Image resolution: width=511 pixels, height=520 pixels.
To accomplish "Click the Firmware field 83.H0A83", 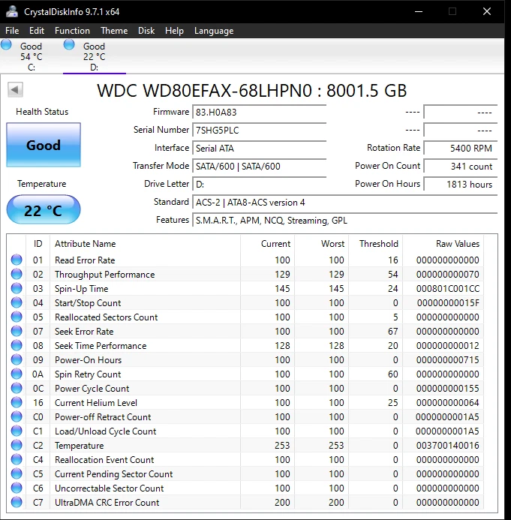I will 260,112.
